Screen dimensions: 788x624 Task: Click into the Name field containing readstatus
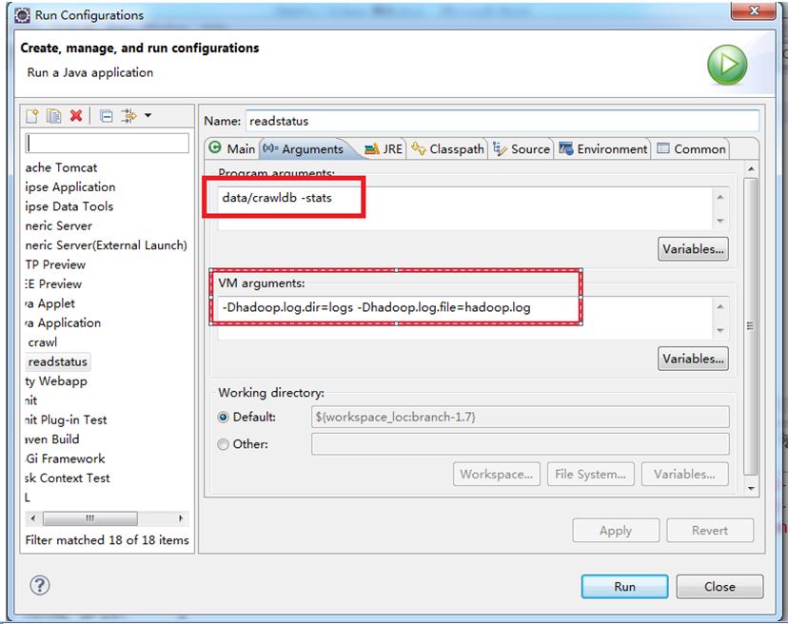(502, 121)
